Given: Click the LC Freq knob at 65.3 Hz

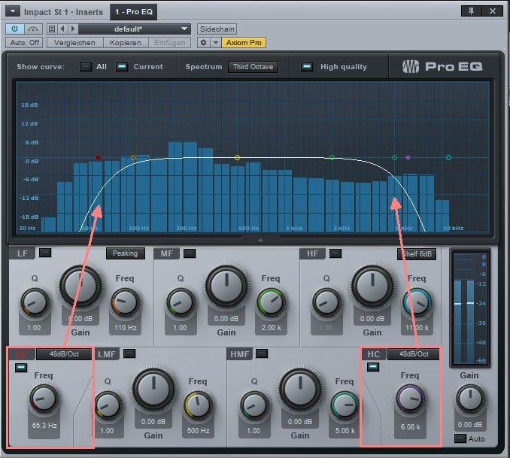Looking at the screenshot, I should tap(44, 399).
